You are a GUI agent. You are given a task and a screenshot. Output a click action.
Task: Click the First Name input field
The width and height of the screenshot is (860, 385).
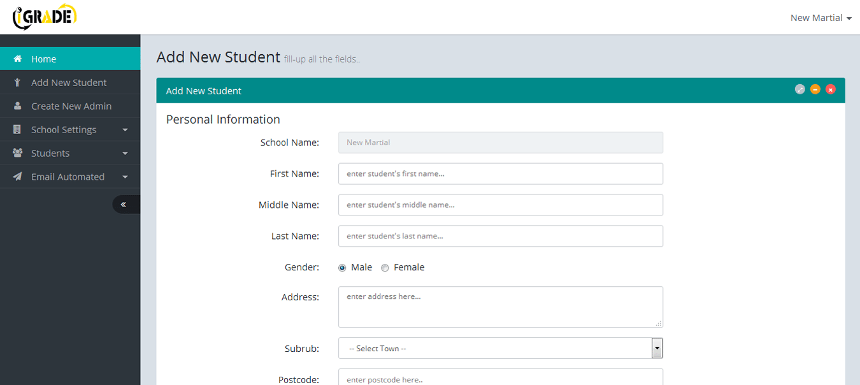pos(501,173)
